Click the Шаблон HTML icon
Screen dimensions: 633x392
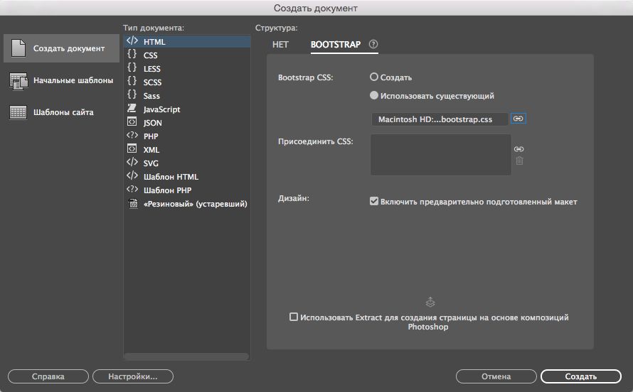pyautogui.click(x=132, y=175)
